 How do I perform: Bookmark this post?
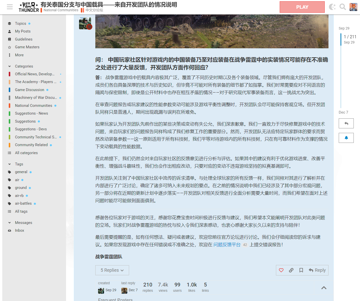tap(301, 270)
